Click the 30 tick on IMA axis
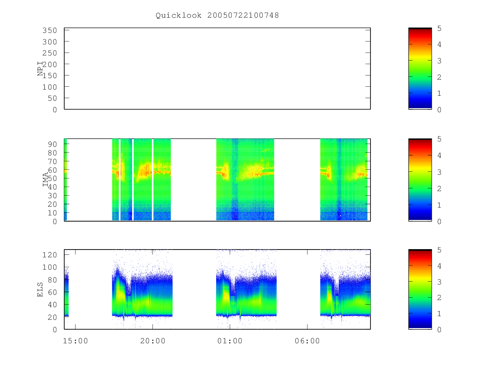This screenshot has height=370, width=494. (51, 196)
